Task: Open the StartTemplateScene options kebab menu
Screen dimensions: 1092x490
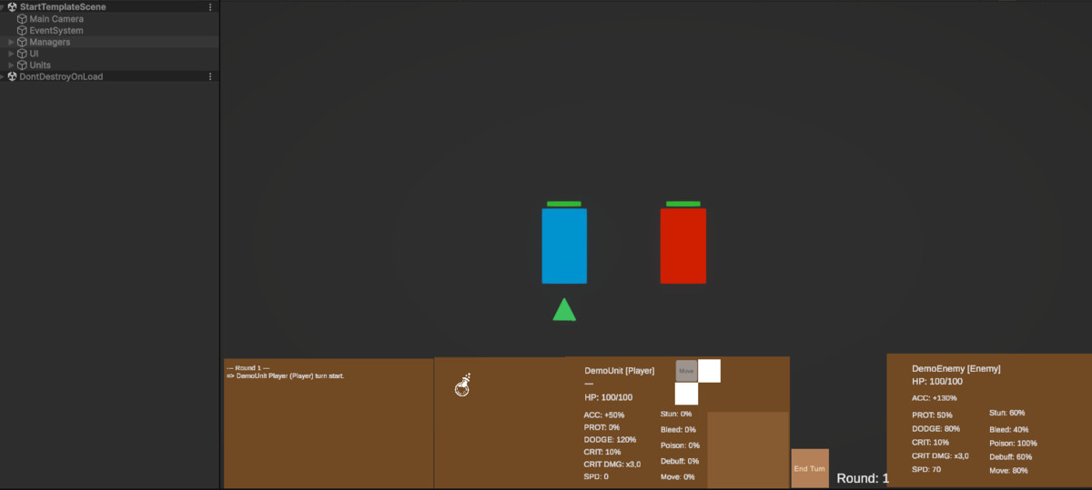Action: (x=210, y=7)
